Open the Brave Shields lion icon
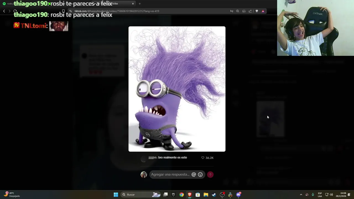 coord(257,11)
